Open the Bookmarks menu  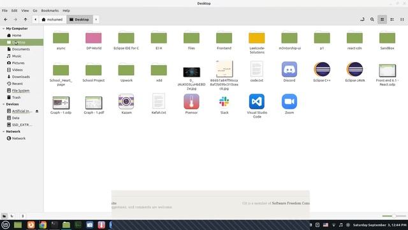[50, 11]
